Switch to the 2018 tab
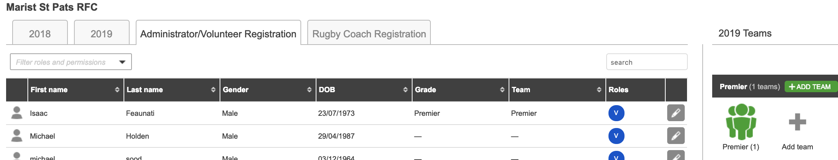The height and width of the screenshot is (160, 838). pyautogui.click(x=40, y=34)
